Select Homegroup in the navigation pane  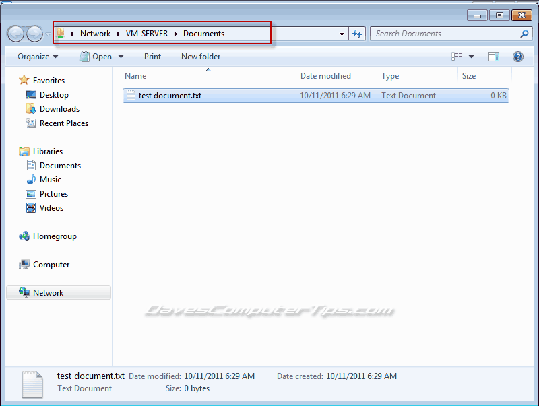(55, 236)
